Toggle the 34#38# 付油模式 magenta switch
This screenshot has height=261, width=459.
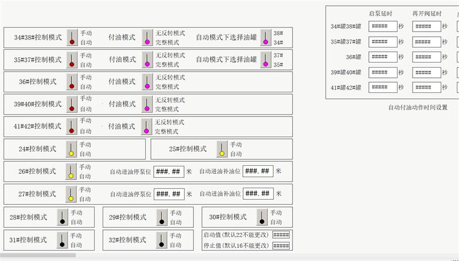coord(147,37)
